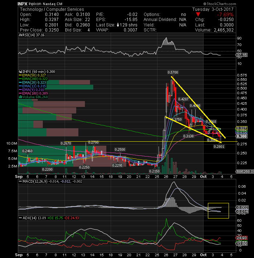Viewport: 254px width, 258px height.
Task: Click the 129 shrs Last Size value
Action: [x=128, y=25]
